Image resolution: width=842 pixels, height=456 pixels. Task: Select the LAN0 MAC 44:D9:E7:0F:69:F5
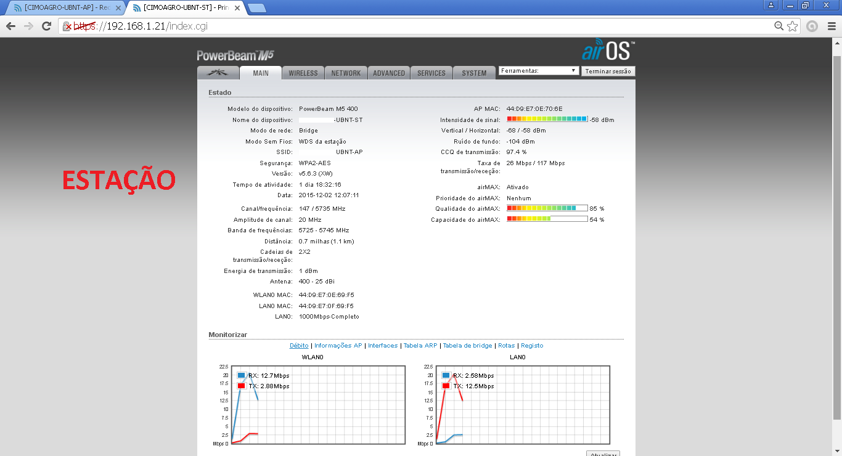(x=326, y=306)
